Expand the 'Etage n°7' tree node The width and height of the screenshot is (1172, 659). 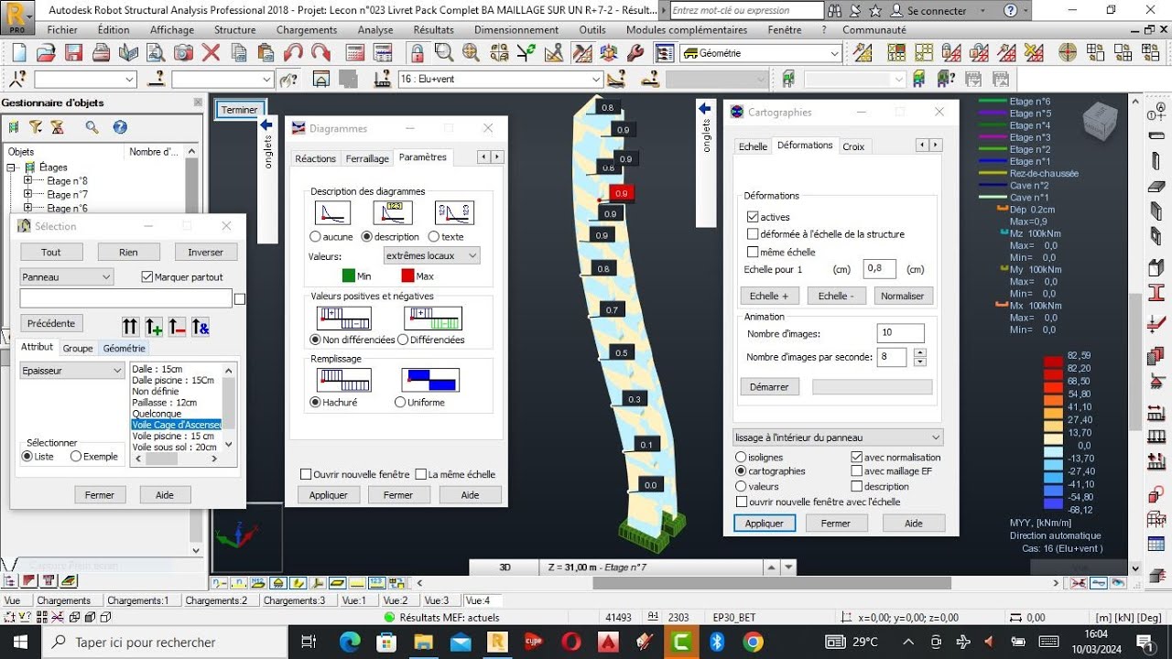(x=27, y=194)
